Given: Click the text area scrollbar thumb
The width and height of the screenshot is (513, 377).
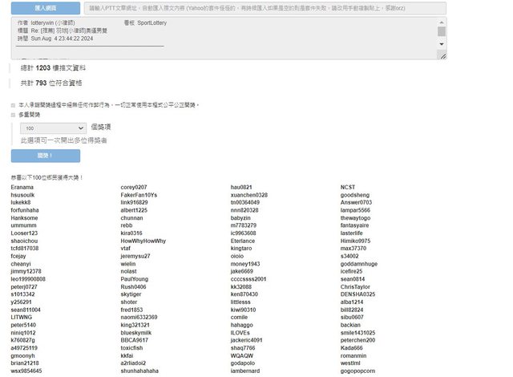Looking at the screenshot, I should pos(442,31).
